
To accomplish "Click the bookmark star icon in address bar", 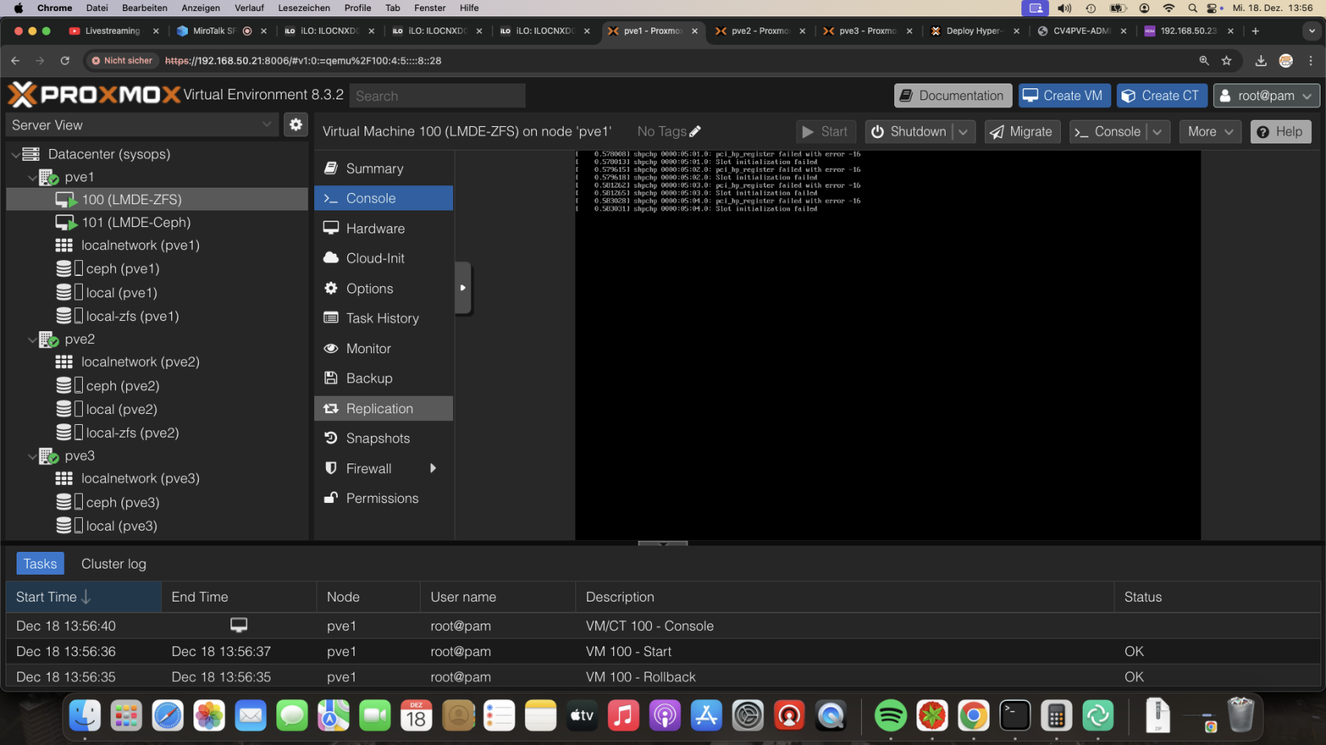I will (1227, 61).
